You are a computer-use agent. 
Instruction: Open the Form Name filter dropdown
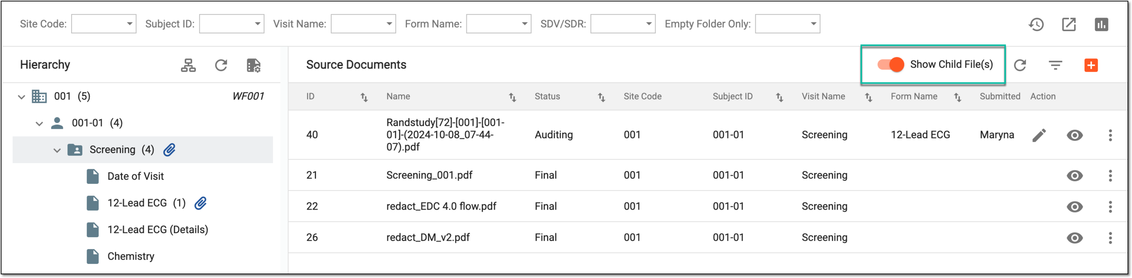click(499, 24)
